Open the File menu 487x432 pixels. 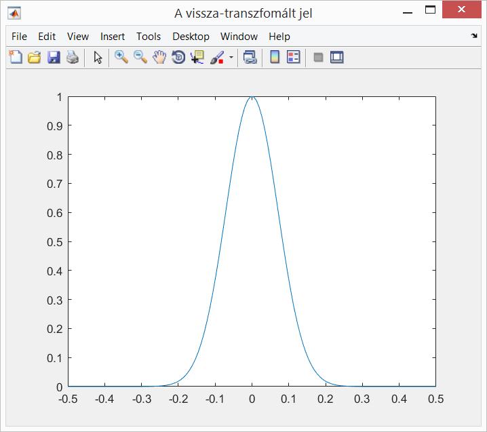coord(19,37)
